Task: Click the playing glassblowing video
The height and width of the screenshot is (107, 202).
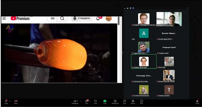Action: [59, 53]
